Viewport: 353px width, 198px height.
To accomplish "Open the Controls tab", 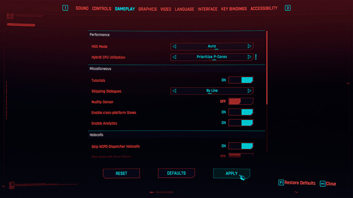I will point(102,9).
